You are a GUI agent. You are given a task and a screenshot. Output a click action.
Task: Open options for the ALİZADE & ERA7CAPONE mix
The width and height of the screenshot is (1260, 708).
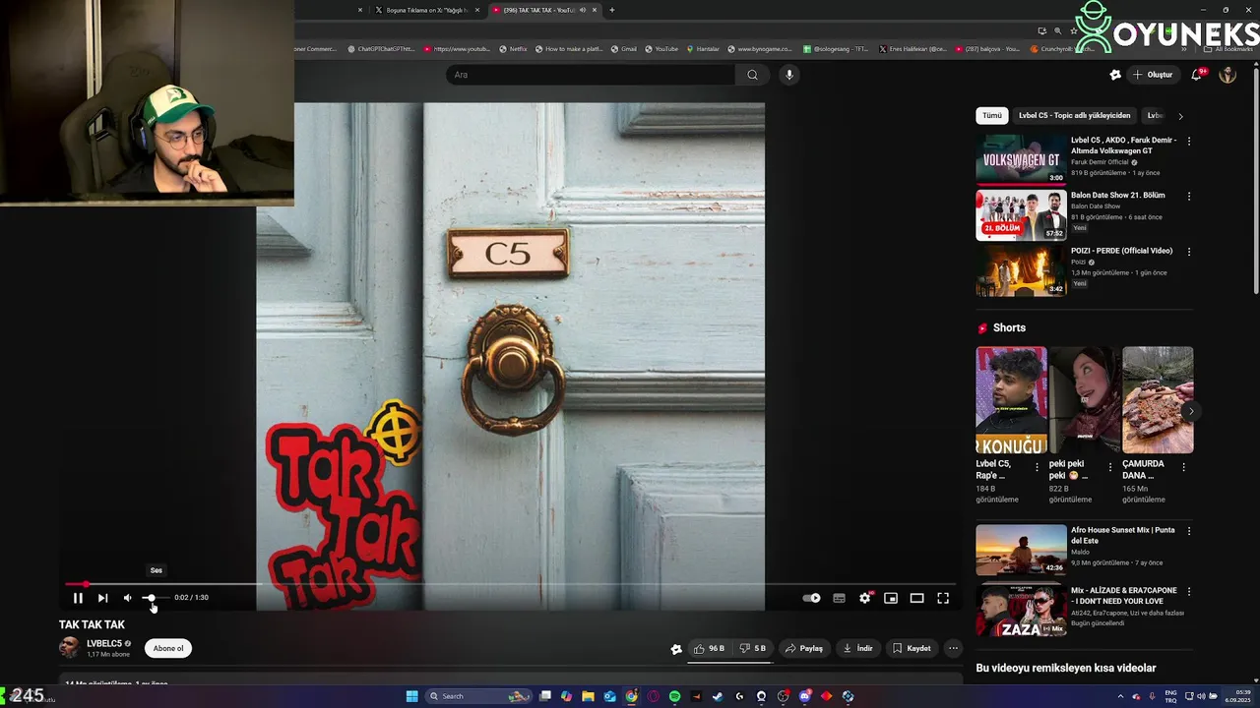point(1188,592)
